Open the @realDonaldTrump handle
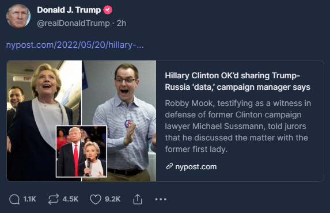Image resolution: width=330 pixels, height=213 pixels. pos(73,23)
